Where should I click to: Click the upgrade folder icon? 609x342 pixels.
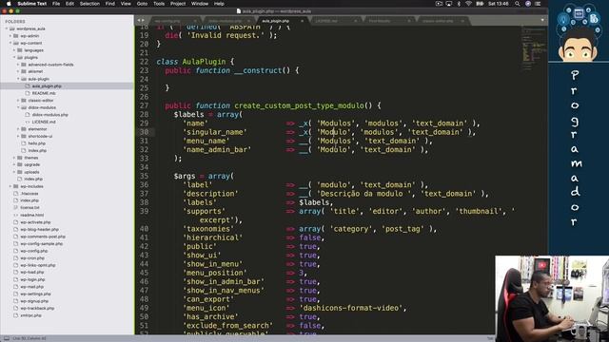coord(20,164)
